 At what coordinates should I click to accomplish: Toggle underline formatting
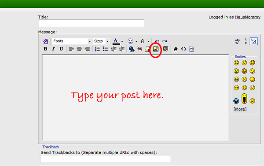(x=61, y=49)
